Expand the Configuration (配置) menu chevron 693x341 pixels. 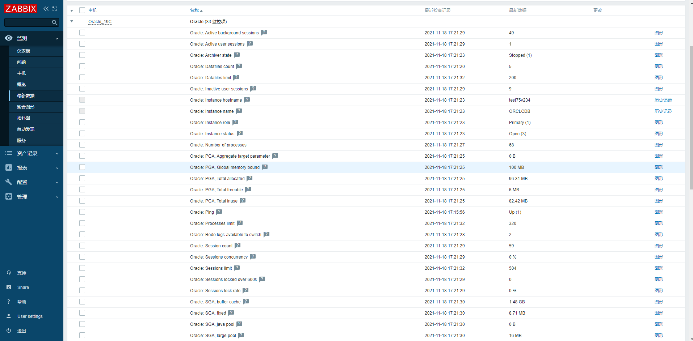coord(57,183)
